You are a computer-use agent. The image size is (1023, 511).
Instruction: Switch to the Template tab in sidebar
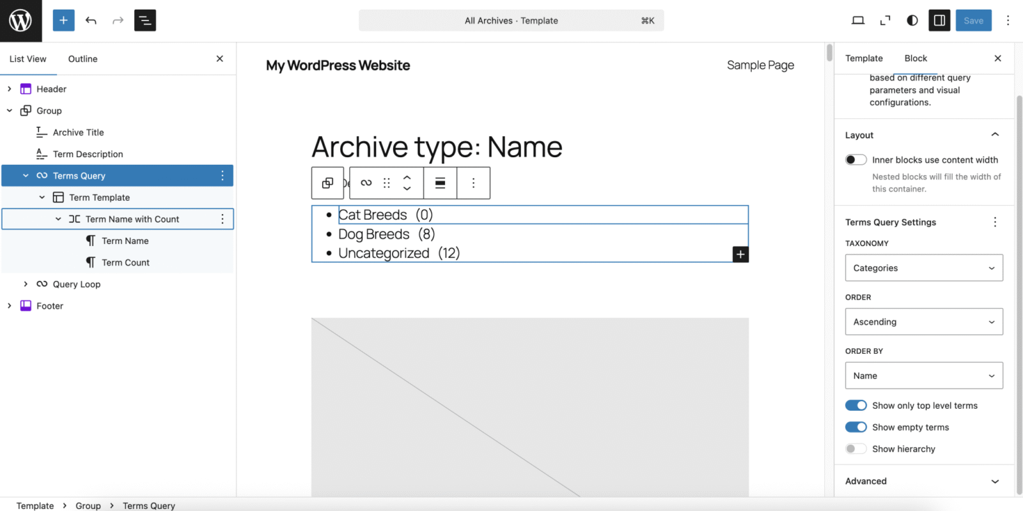pyautogui.click(x=864, y=58)
